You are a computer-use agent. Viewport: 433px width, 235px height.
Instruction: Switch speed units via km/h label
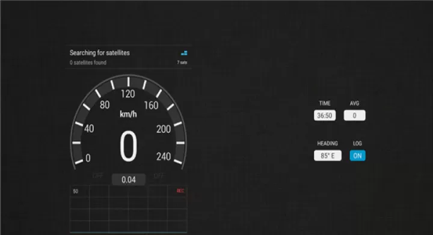(128, 114)
